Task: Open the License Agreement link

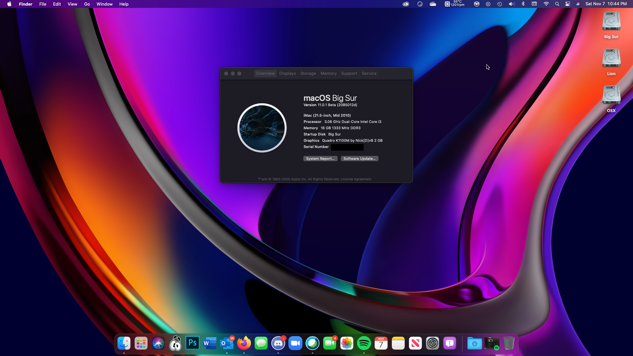Action: (x=356, y=179)
